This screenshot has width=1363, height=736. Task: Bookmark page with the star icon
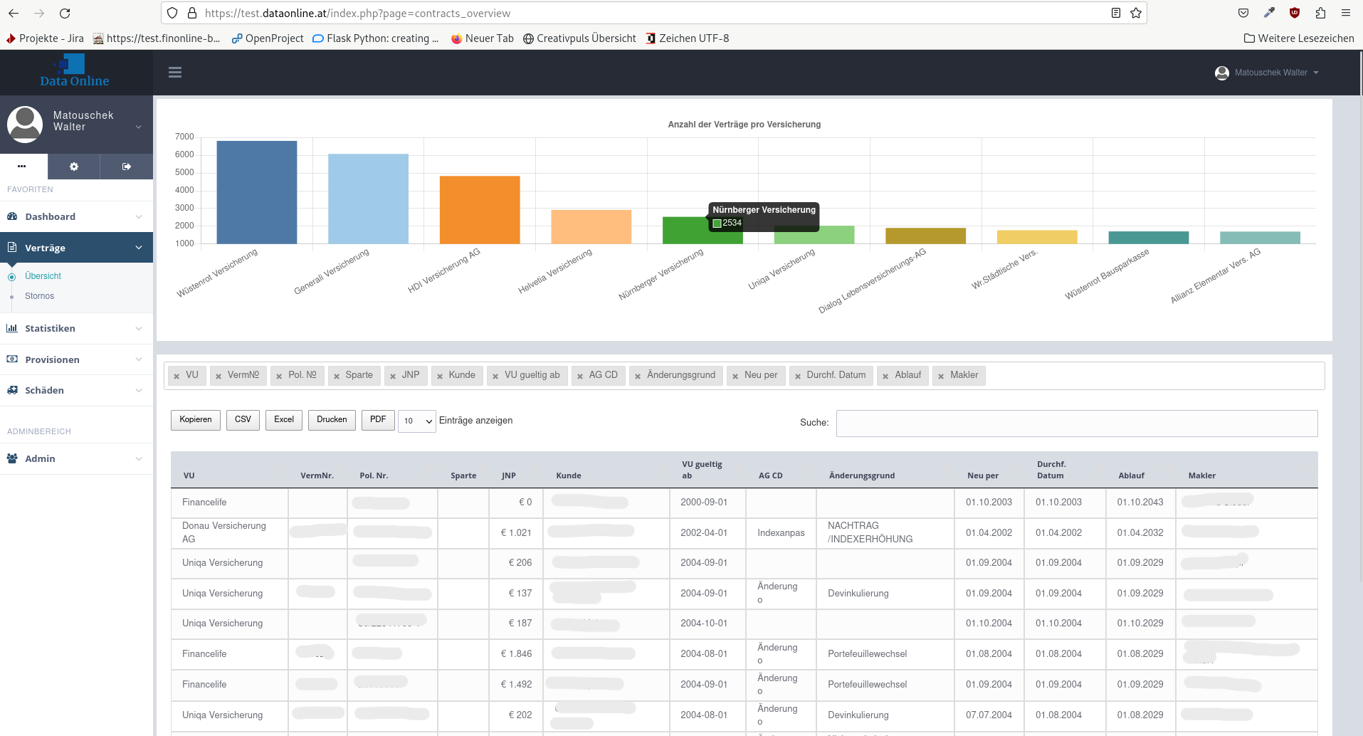pos(1136,14)
